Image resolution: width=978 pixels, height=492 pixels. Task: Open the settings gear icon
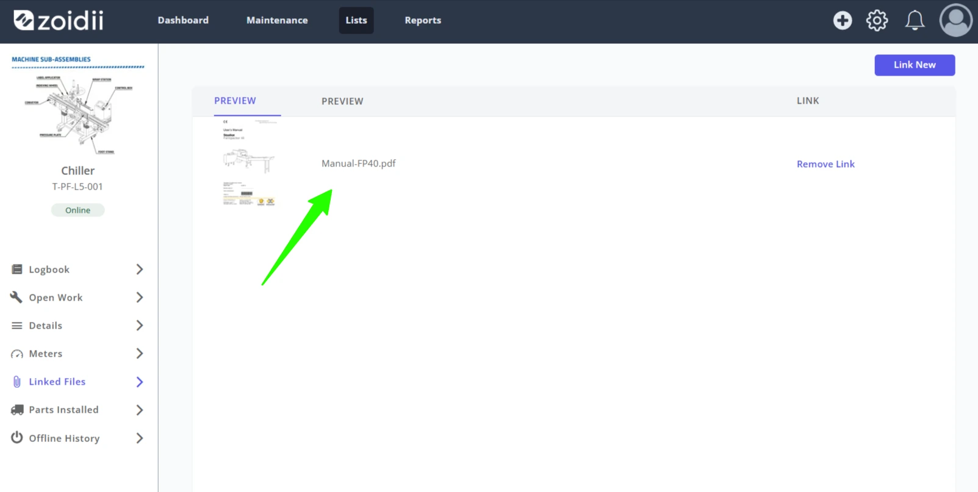877,20
